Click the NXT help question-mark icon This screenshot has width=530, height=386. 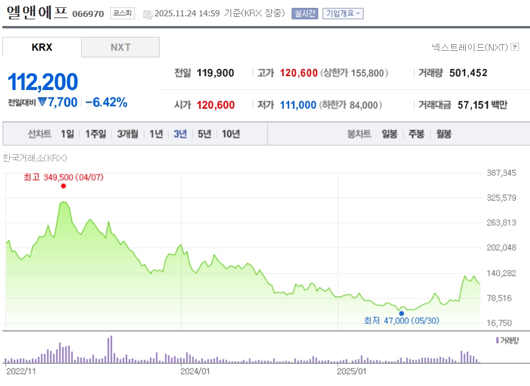point(515,47)
